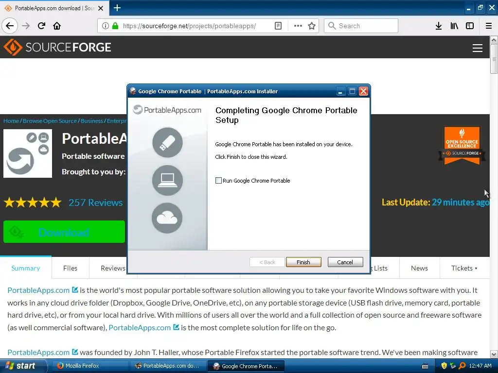Show the Firefox sidebars

click(x=470, y=26)
